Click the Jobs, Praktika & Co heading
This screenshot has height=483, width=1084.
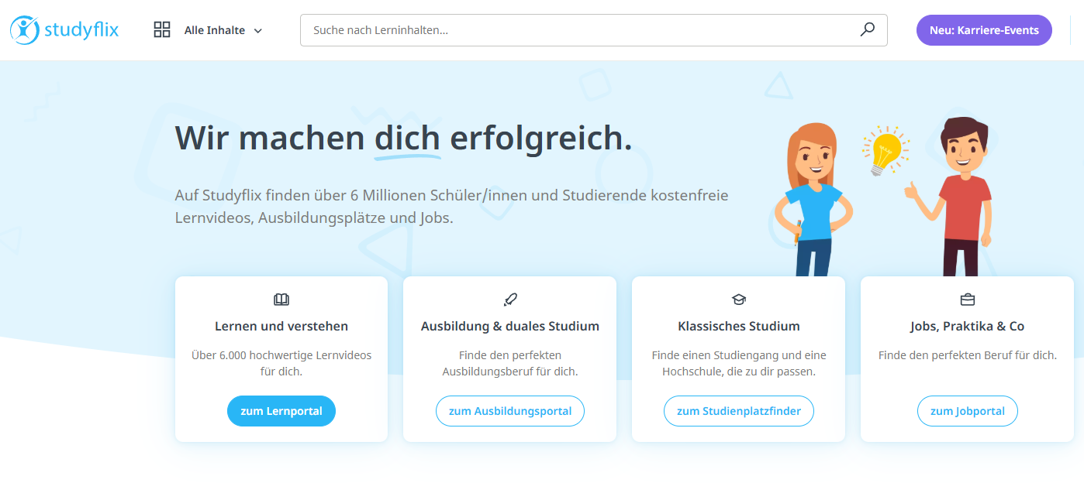pyautogui.click(x=967, y=327)
